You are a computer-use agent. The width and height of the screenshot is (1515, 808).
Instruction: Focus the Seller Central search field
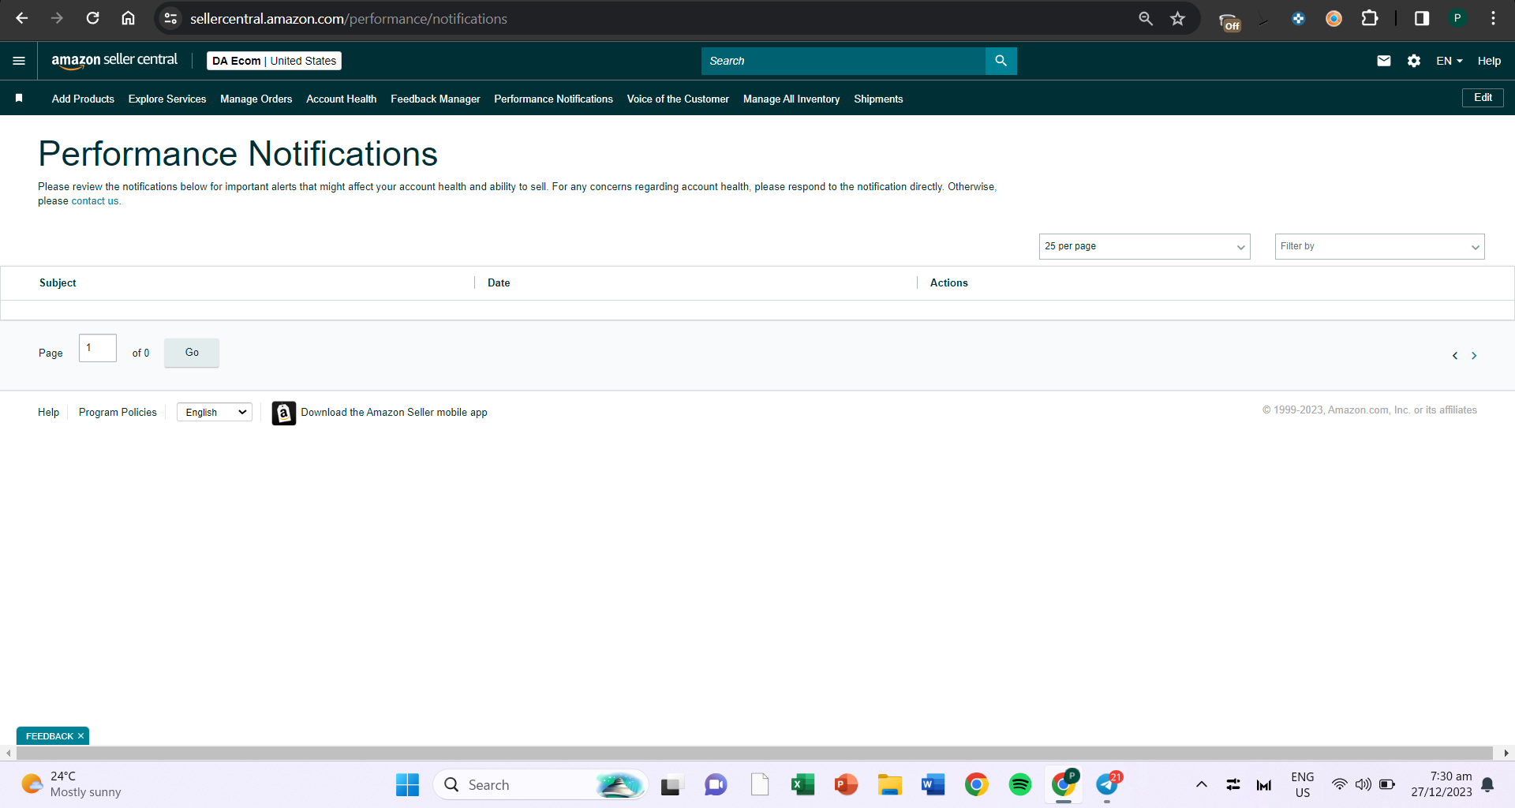point(843,61)
